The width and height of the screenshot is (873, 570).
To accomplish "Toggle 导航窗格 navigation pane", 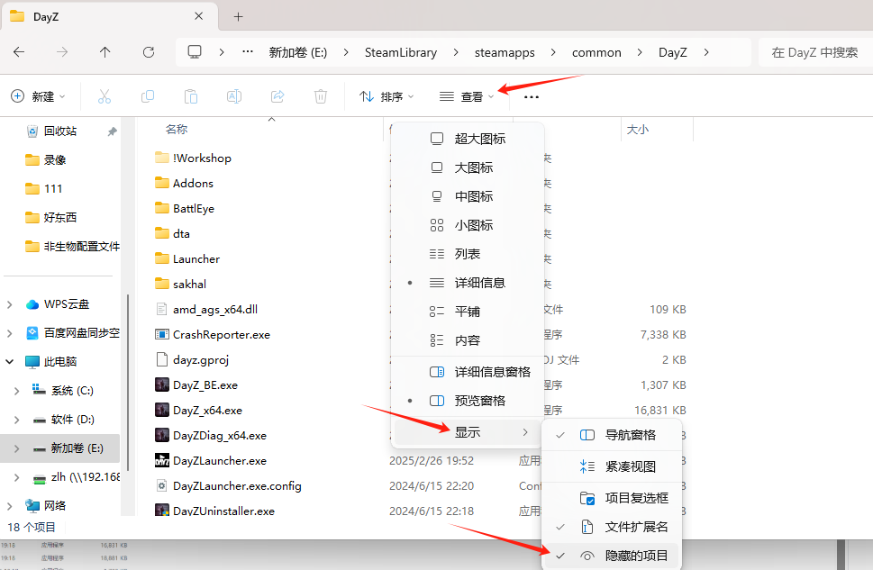I will [x=612, y=435].
